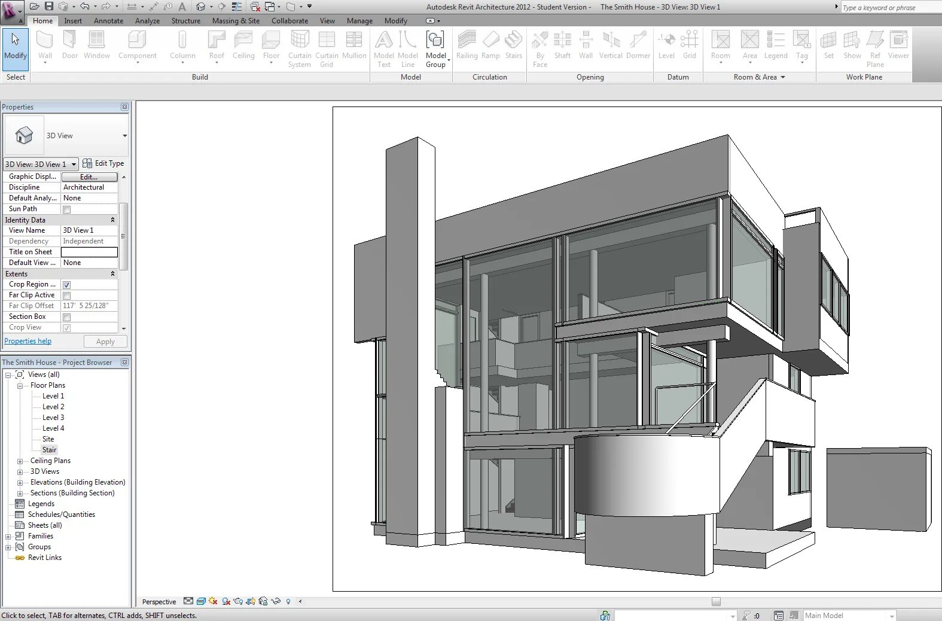Select the Mullion tool
The width and height of the screenshot is (942, 621).
tap(354, 45)
